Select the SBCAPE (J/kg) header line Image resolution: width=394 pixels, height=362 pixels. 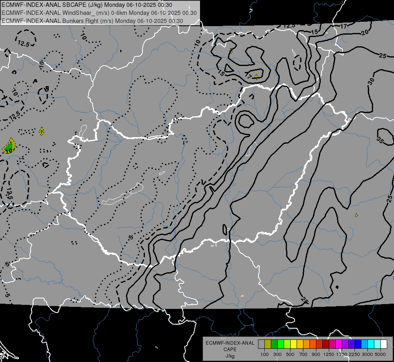[87, 5]
